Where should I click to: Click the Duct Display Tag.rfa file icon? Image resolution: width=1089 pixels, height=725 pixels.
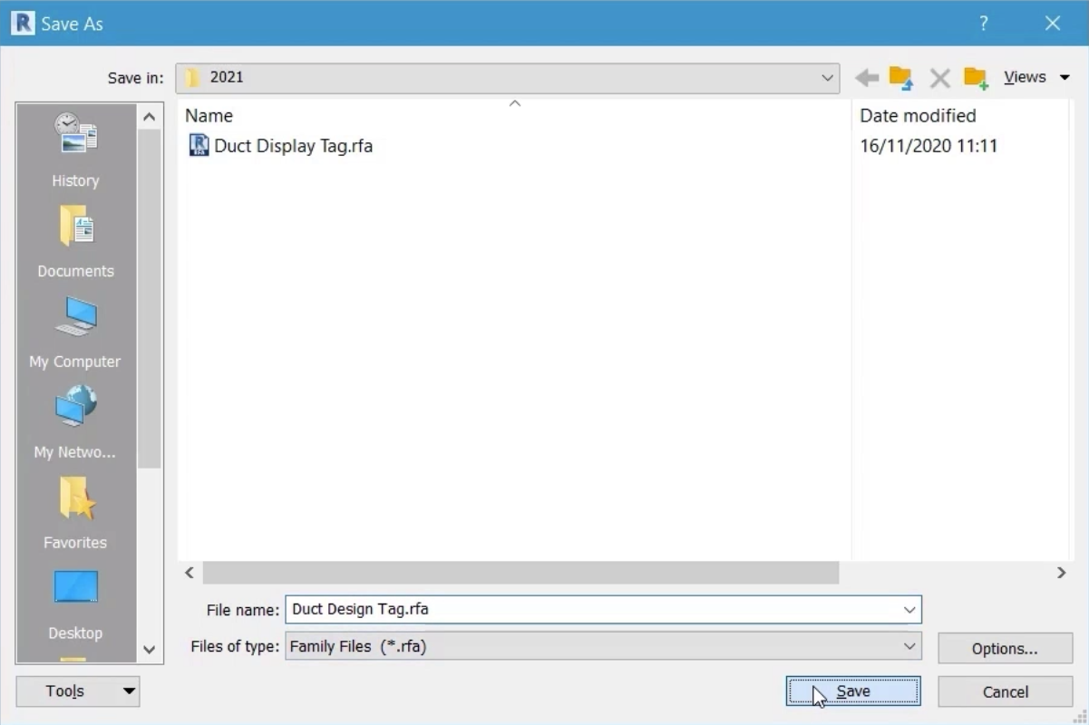(199, 145)
